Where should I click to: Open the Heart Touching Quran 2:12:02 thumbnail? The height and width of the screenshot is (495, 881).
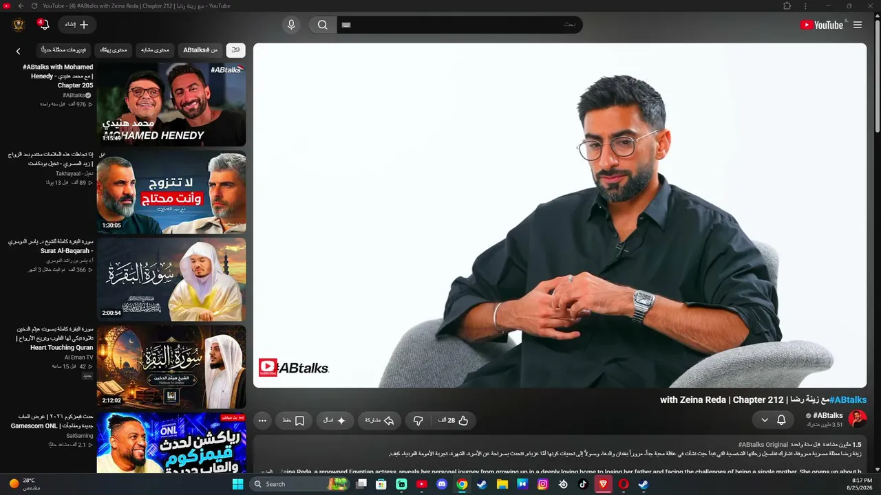(x=171, y=366)
